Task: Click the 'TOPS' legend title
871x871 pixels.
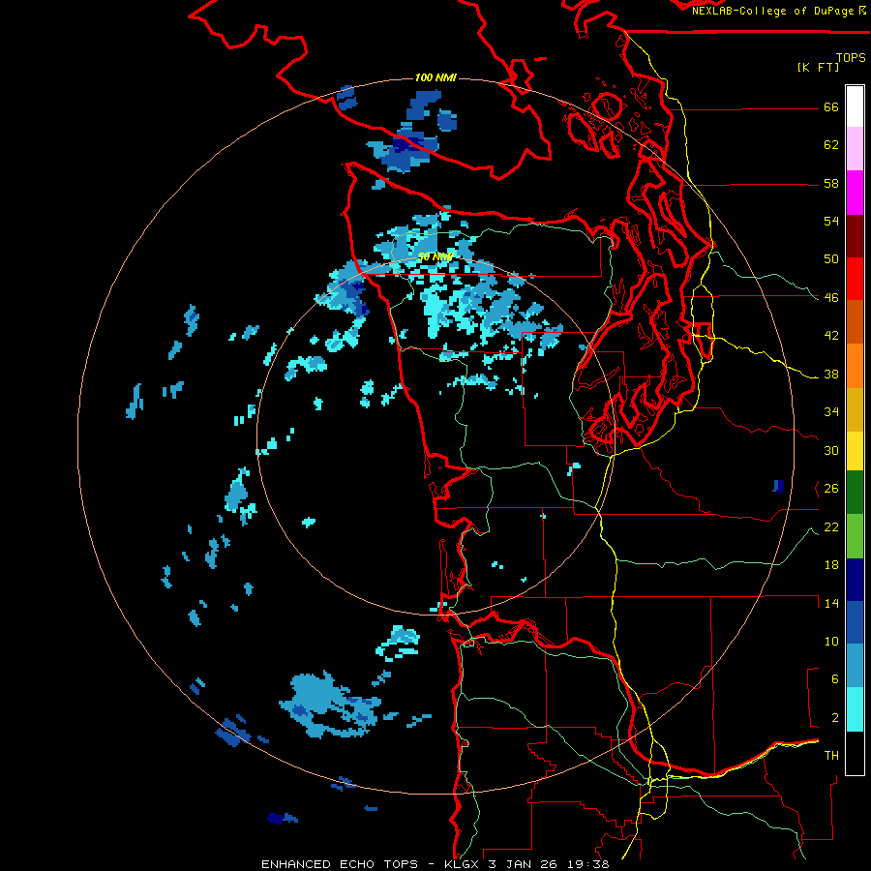Action: pyautogui.click(x=851, y=57)
